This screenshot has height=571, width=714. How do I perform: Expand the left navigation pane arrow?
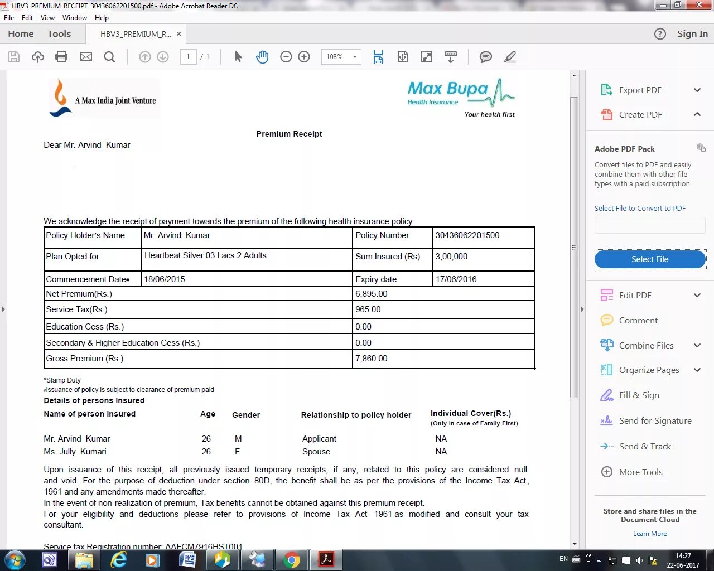point(3,309)
